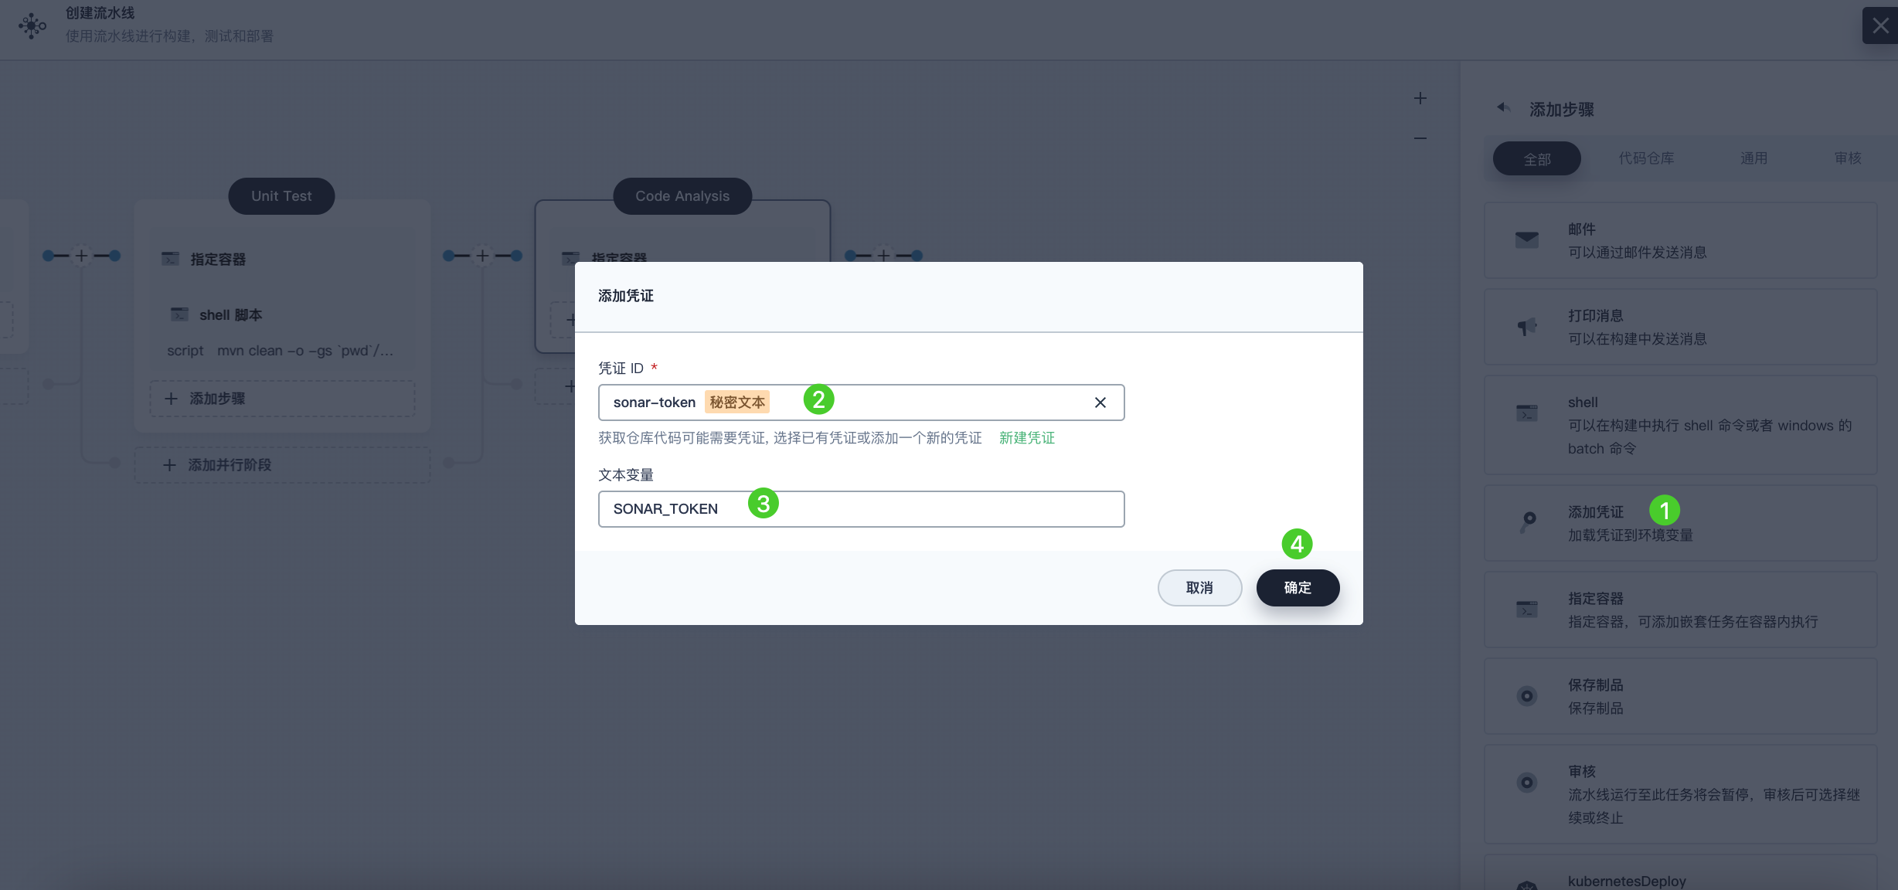Click 取消 button to dismiss dialog
The width and height of the screenshot is (1898, 890).
pyautogui.click(x=1199, y=587)
